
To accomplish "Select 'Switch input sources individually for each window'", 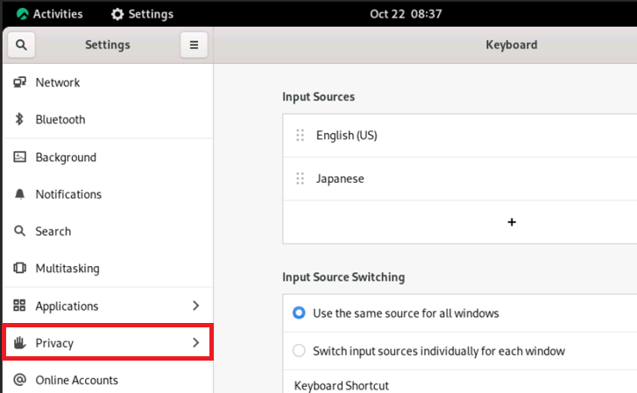I will coord(299,351).
